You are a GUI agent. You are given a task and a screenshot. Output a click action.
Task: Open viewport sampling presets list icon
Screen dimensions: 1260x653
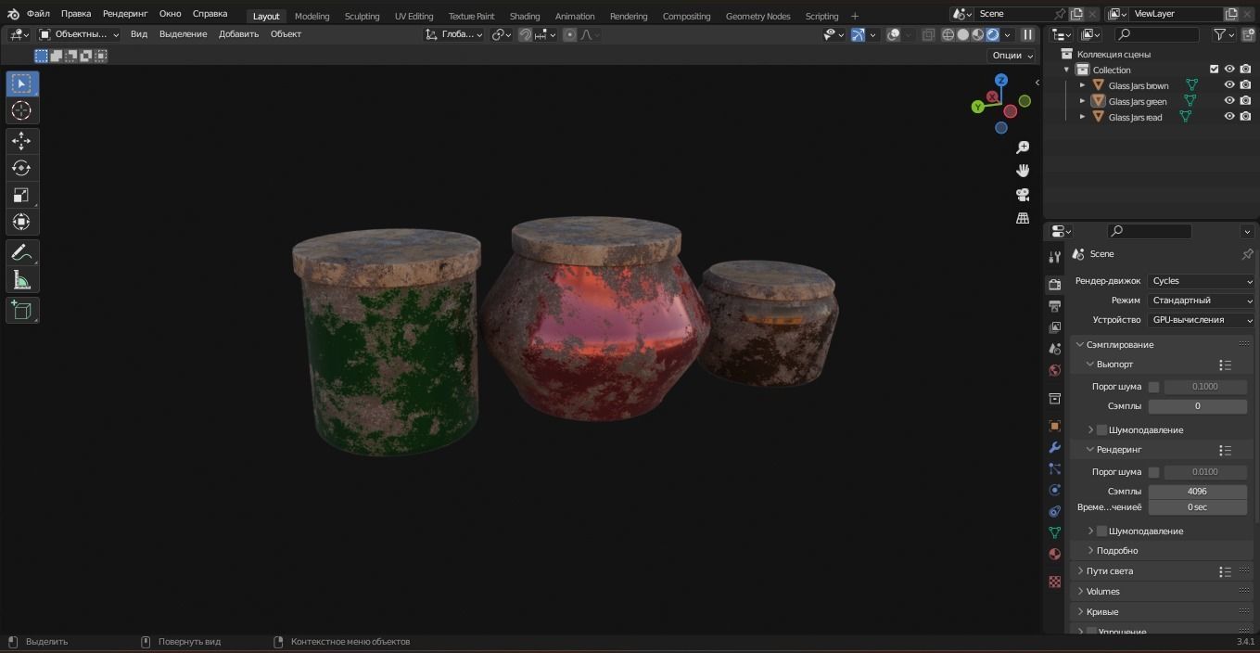point(1225,365)
